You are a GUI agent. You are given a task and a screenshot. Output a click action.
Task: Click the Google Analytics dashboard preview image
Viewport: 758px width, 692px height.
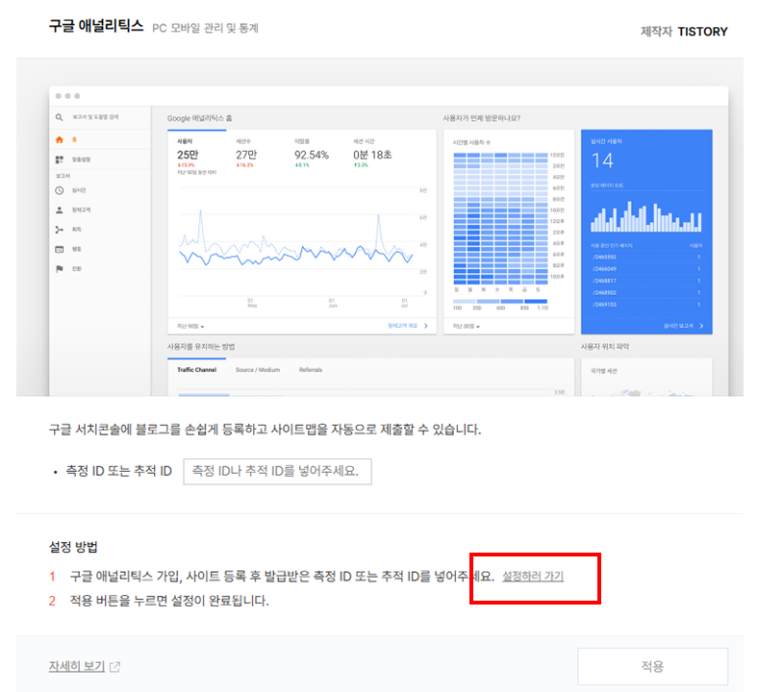pos(380,227)
